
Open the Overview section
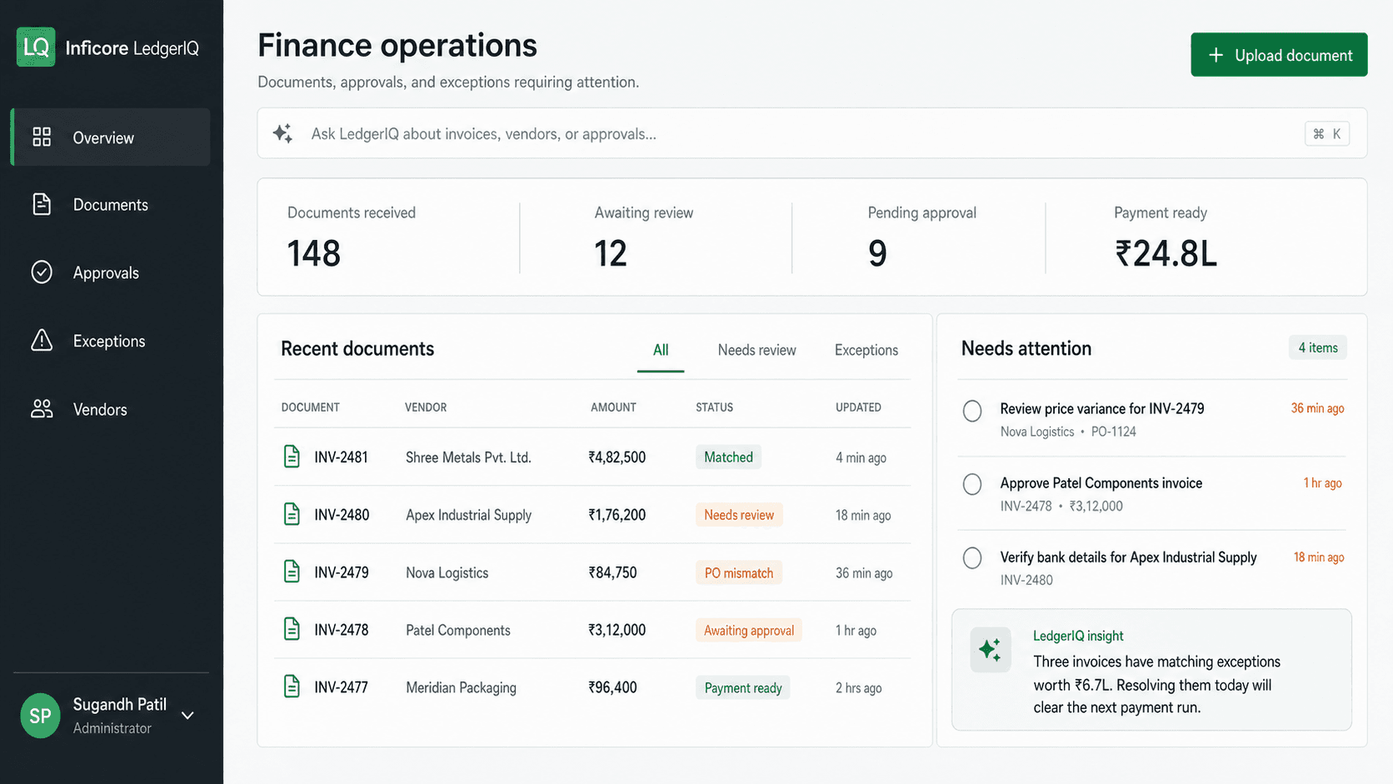(x=110, y=137)
